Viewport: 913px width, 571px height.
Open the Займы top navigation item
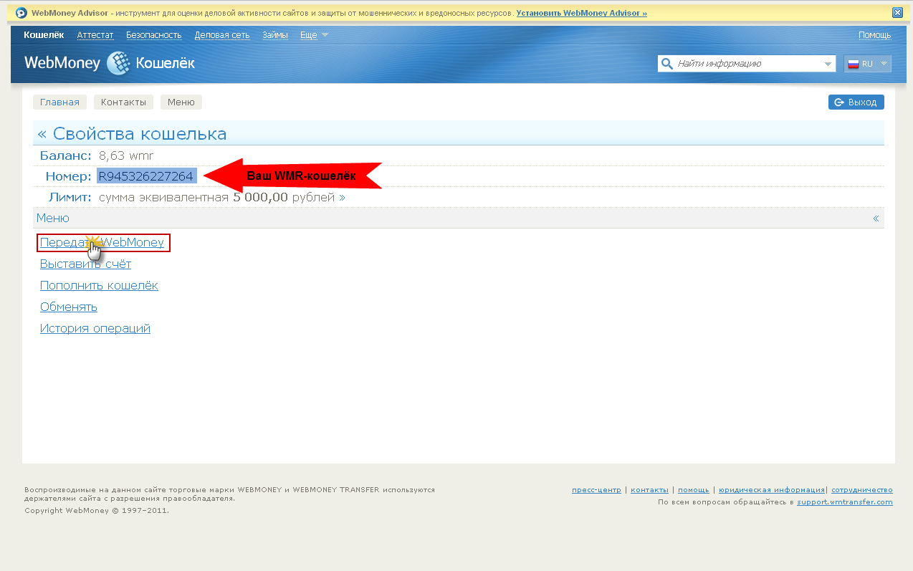(x=275, y=34)
